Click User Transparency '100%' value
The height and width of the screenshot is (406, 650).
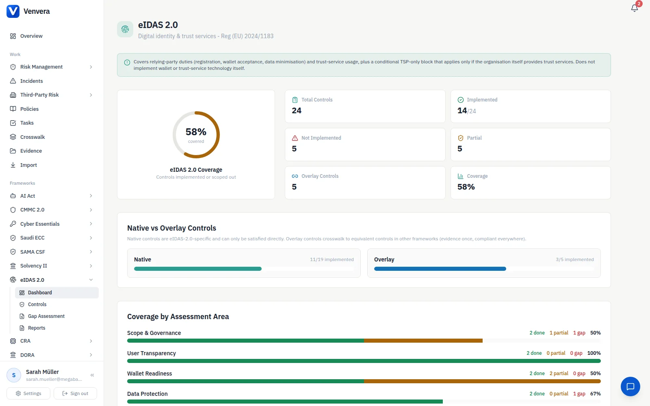(x=594, y=353)
